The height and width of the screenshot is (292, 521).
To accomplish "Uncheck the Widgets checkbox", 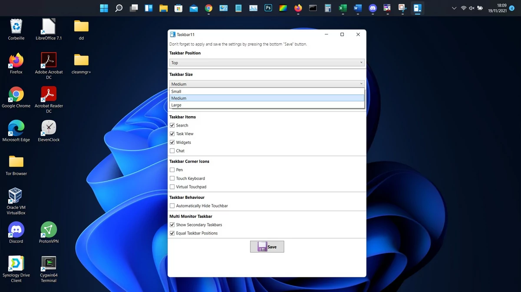I will tap(172, 142).
